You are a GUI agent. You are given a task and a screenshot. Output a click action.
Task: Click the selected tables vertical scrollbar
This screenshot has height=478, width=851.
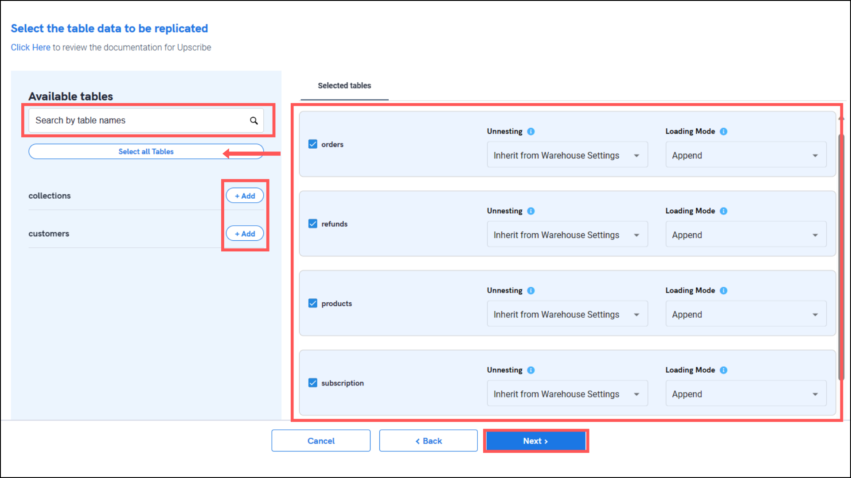click(x=841, y=257)
